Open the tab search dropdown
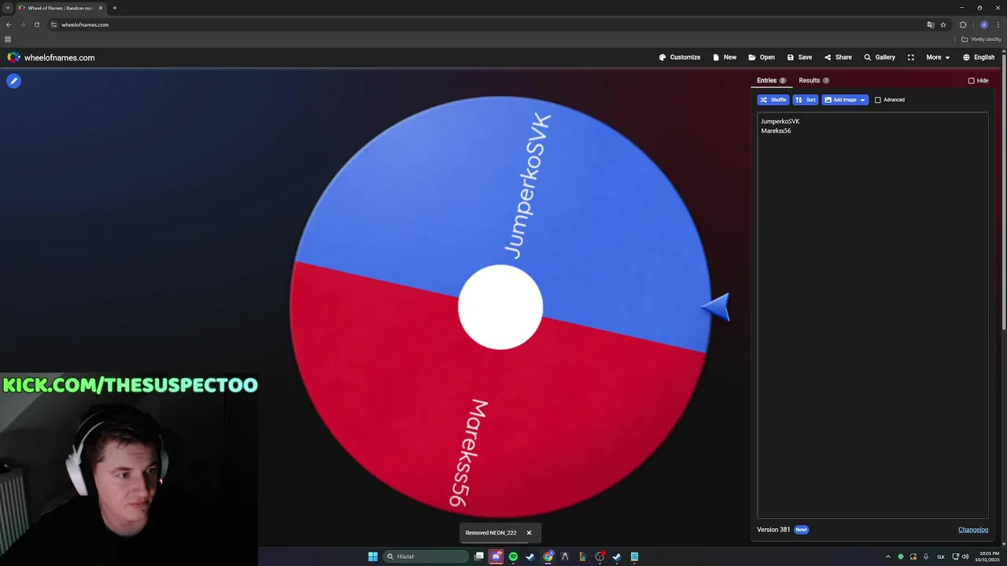The height and width of the screenshot is (566, 1007). click(7, 8)
